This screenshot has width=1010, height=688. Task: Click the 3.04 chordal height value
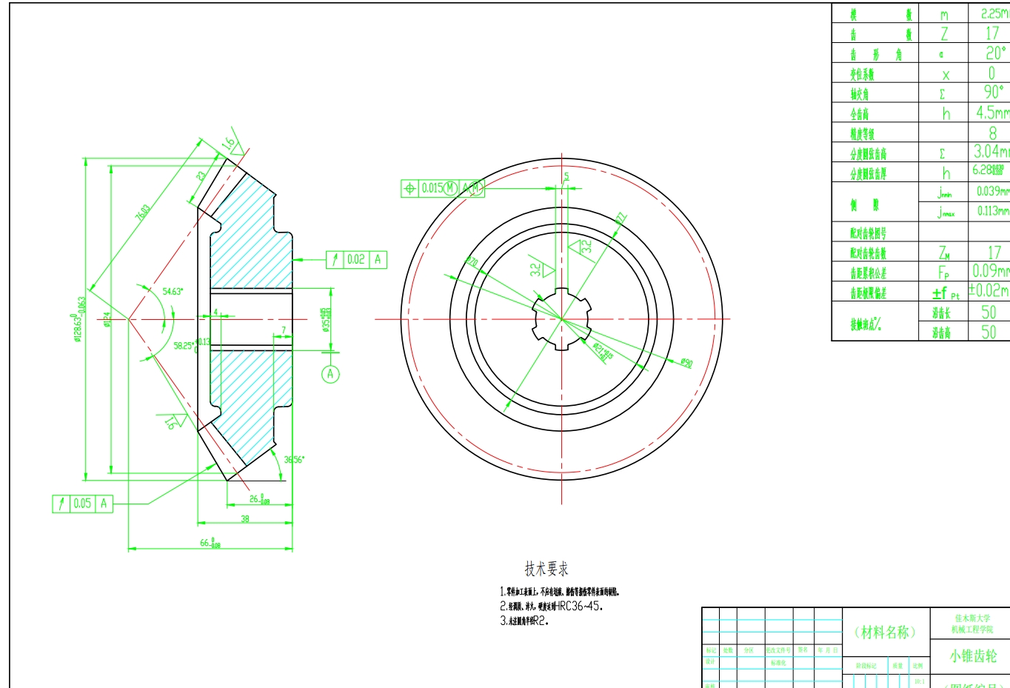(x=991, y=151)
